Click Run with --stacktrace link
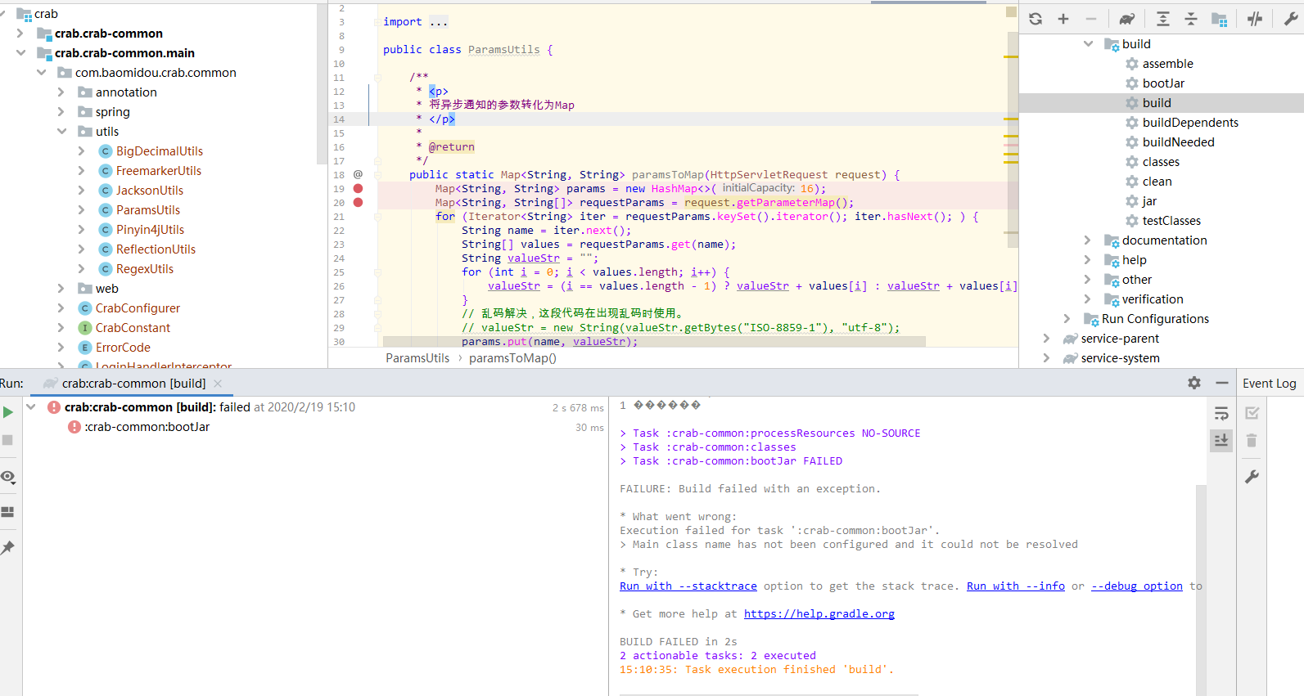The width and height of the screenshot is (1304, 696). tap(688, 586)
